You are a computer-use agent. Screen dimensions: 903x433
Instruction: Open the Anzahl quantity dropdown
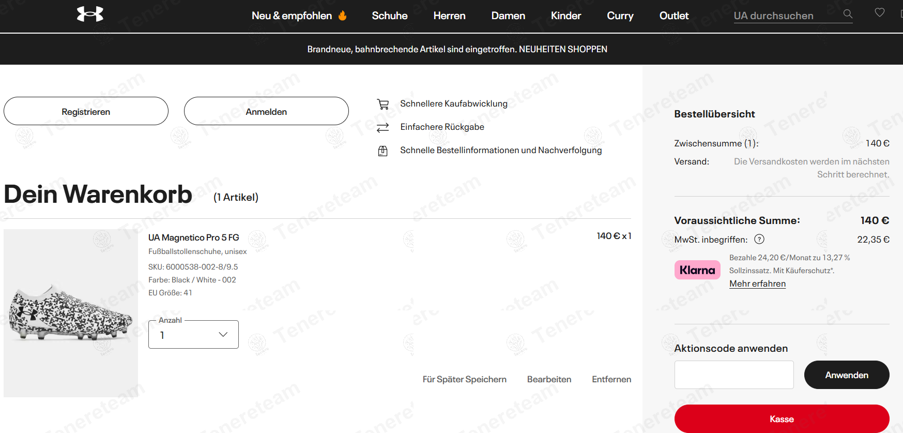193,335
